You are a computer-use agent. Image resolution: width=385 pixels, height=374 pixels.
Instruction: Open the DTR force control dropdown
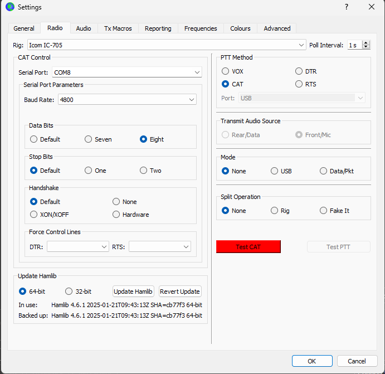78,246
